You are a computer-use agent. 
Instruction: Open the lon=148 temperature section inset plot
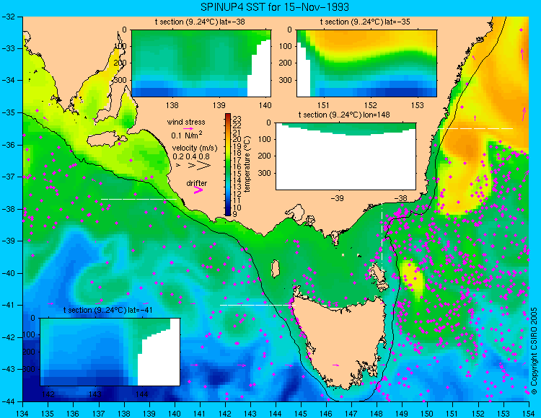pos(346,156)
